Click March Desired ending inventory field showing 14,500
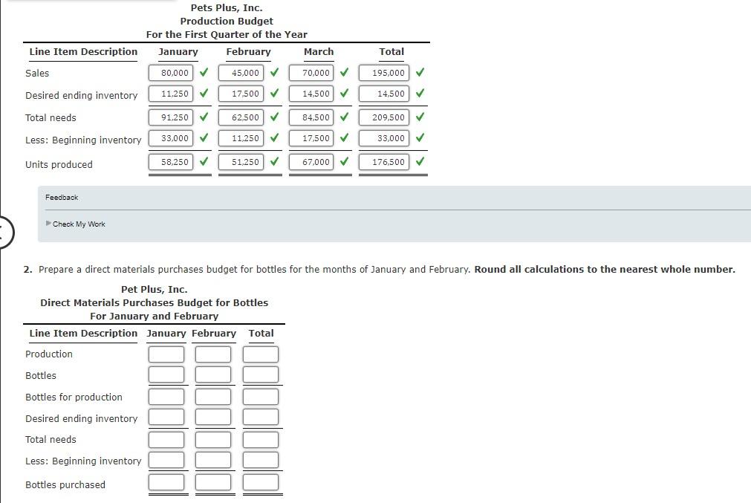Viewport: 751px width, 503px height. click(x=311, y=94)
